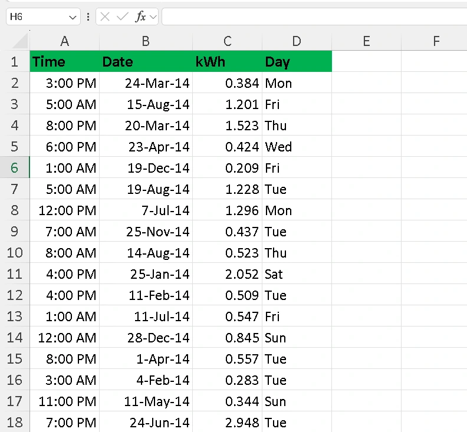Click the Insert Function fx icon
The image size is (467, 432).
click(x=140, y=17)
